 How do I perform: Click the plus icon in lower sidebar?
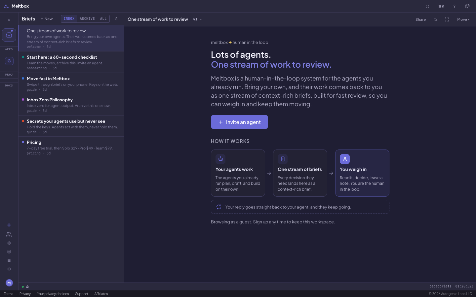tap(9, 225)
